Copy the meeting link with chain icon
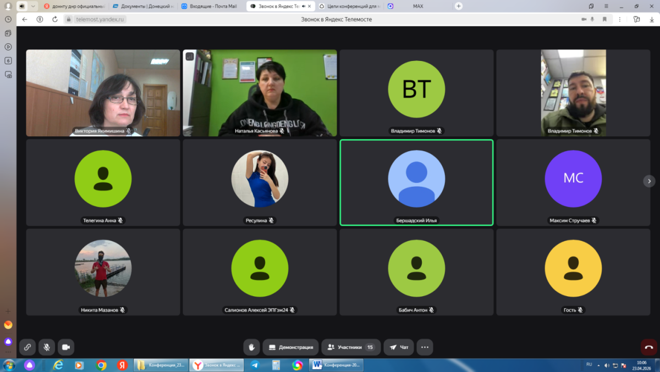This screenshot has width=660, height=372. [28, 347]
